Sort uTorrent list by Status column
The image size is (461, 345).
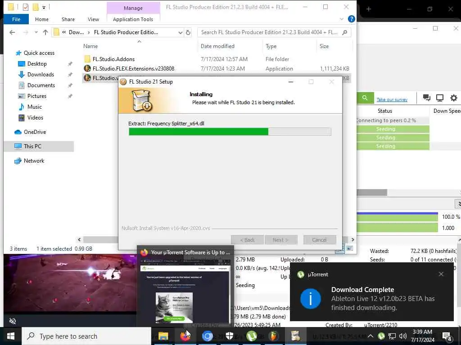385,111
